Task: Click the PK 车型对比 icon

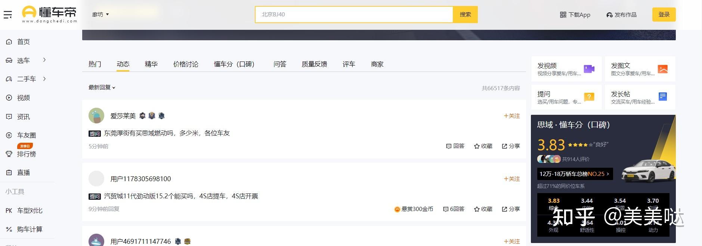Action: click(9, 211)
